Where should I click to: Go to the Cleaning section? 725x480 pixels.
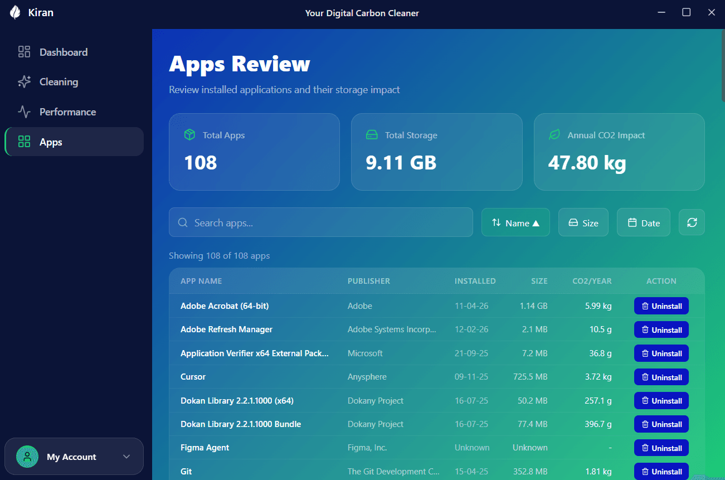pos(74,82)
